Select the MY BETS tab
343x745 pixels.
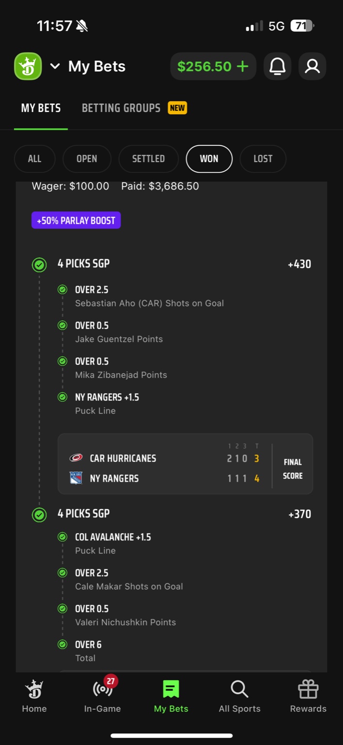click(x=41, y=108)
